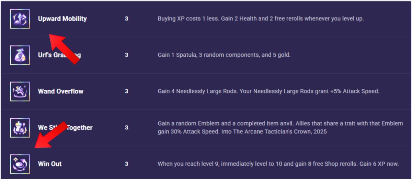This screenshot has width=412, height=179.
Task: Select tier number in Urf's Grab Bag row
Action: pos(127,55)
